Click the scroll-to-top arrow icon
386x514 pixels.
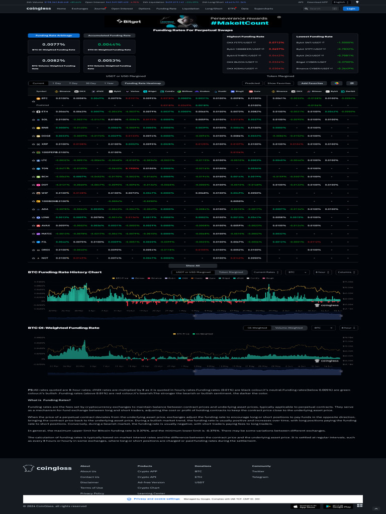[x=376, y=509]
